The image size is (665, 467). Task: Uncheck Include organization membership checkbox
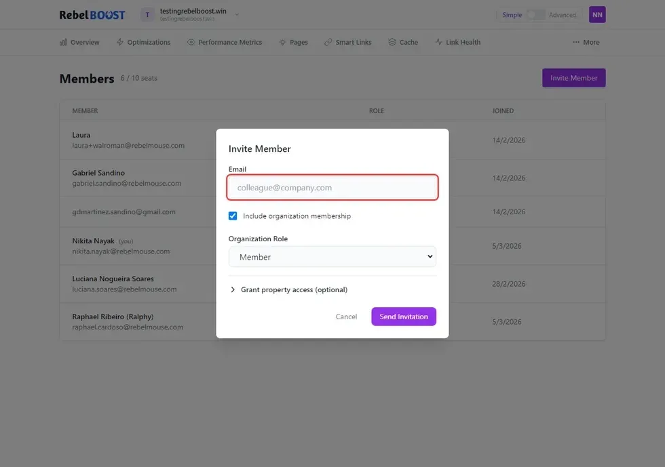(x=233, y=216)
